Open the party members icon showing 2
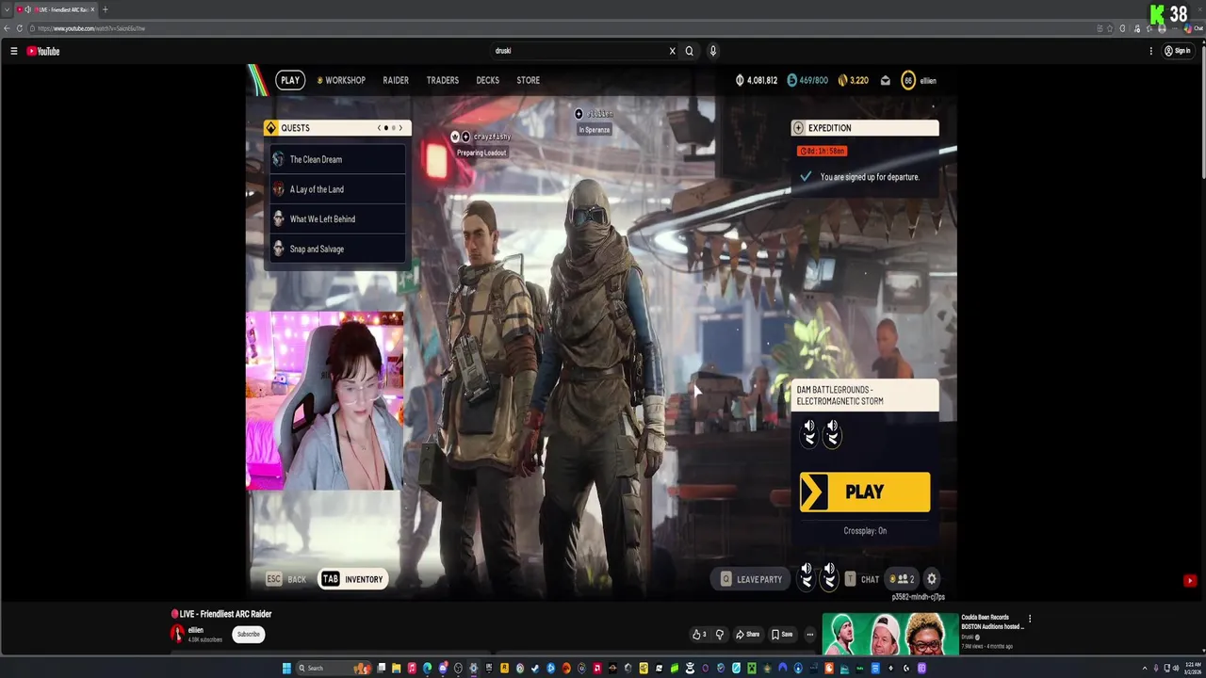The height and width of the screenshot is (678, 1206). 903,579
